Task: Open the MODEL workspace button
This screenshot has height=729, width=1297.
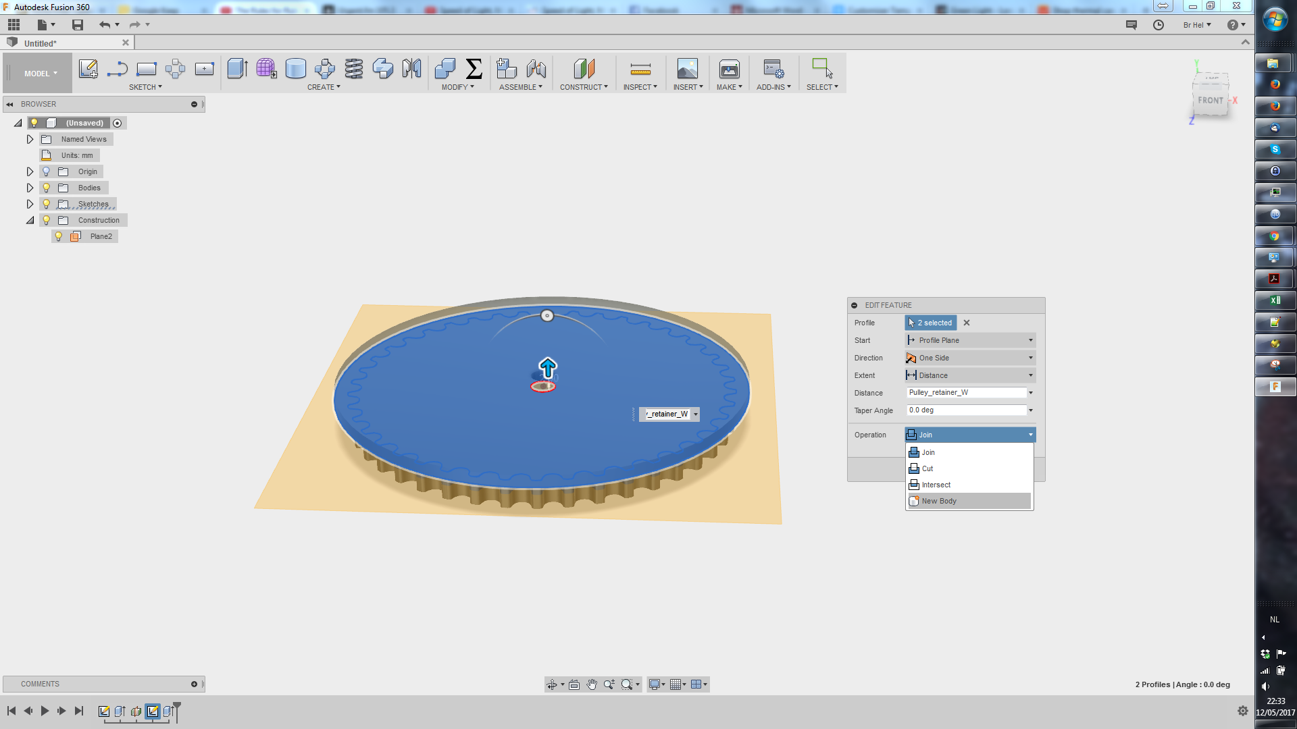Action: pos(41,74)
